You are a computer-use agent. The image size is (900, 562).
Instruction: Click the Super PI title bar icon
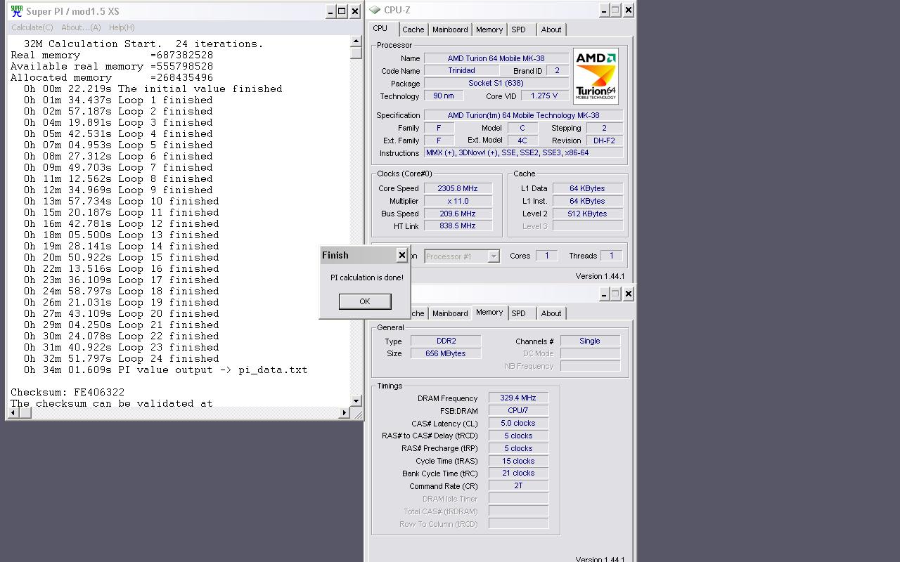coord(16,11)
